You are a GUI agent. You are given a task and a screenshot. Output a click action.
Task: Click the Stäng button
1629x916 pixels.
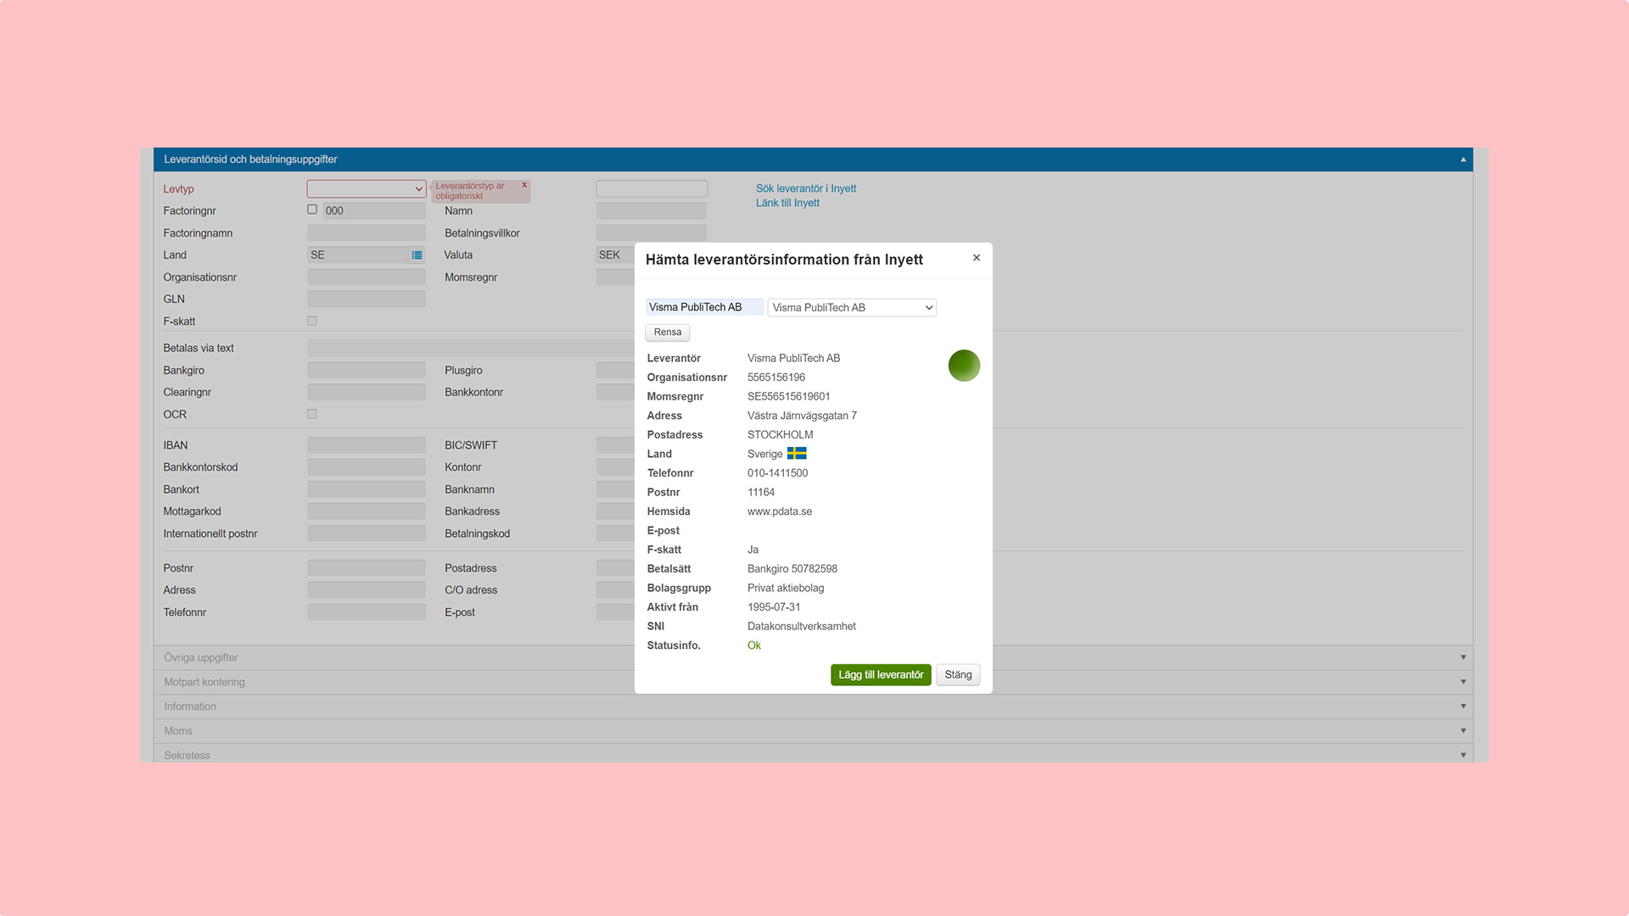958,675
